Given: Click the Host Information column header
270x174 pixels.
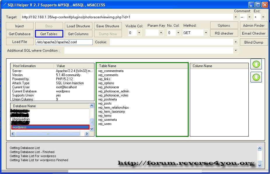Looking at the screenshot, I should point(32,66).
